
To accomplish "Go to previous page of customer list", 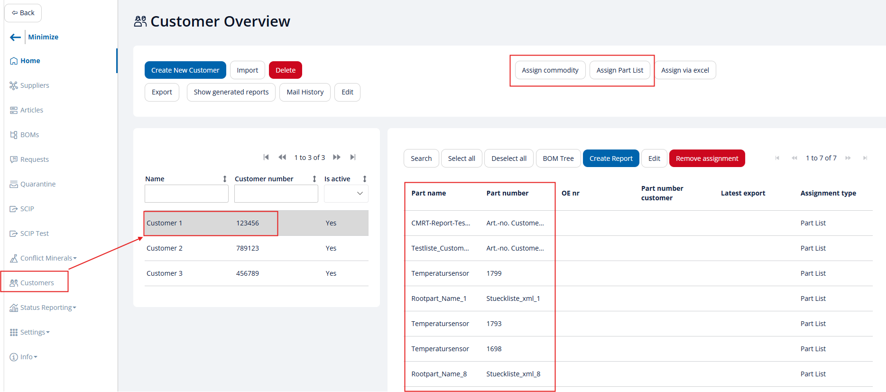I will [x=282, y=158].
